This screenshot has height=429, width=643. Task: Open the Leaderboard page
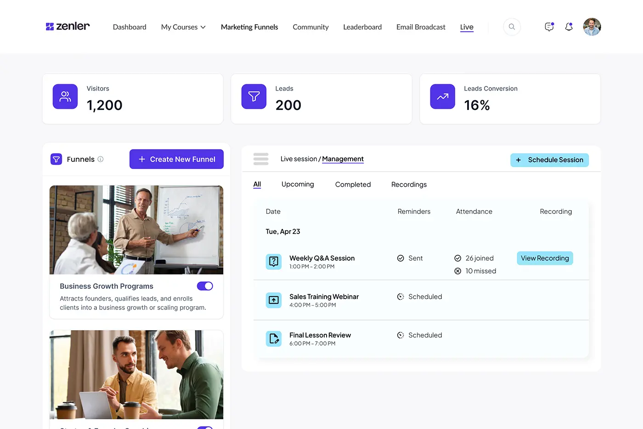click(362, 27)
